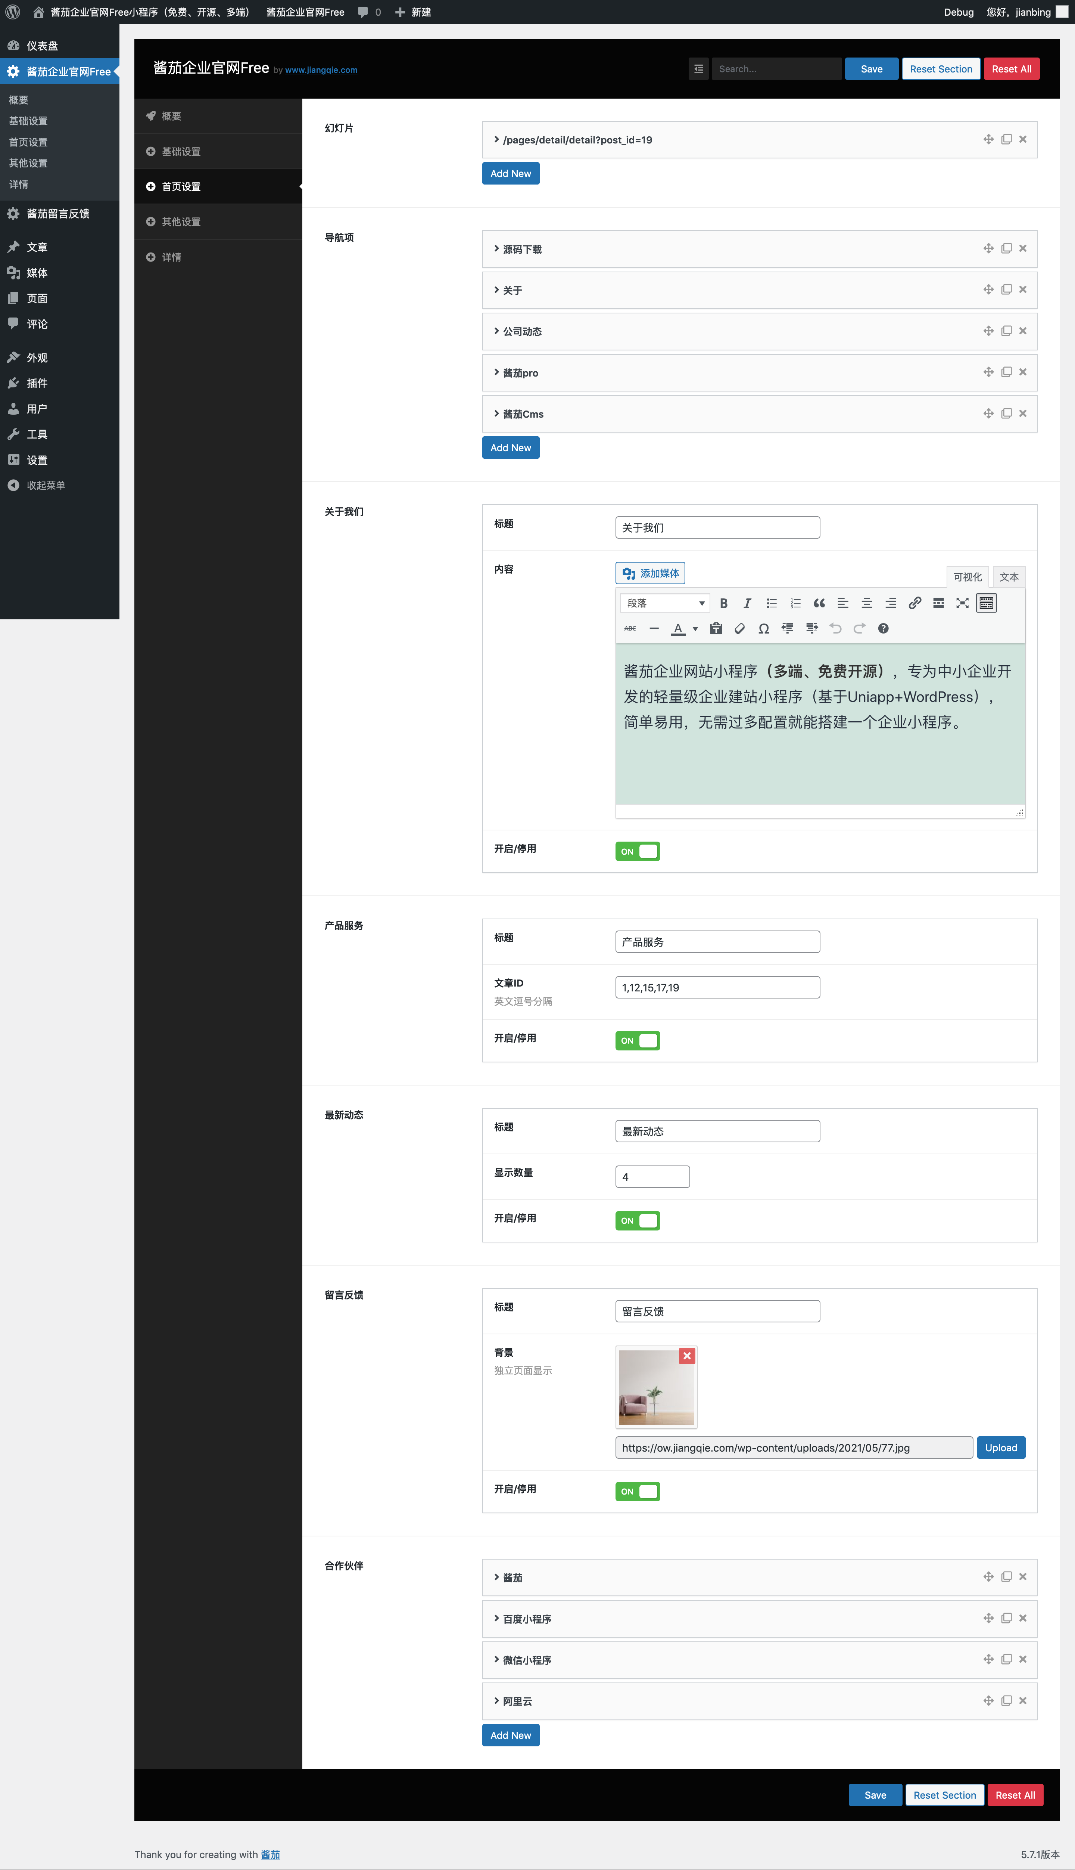Remove the background image with red X
The image size is (1075, 1870).
(687, 1355)
